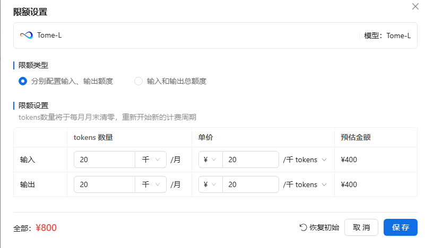Click the 输出 row unit price field
425x248 pixels.
pyautogui.click(x=250, y=184)
